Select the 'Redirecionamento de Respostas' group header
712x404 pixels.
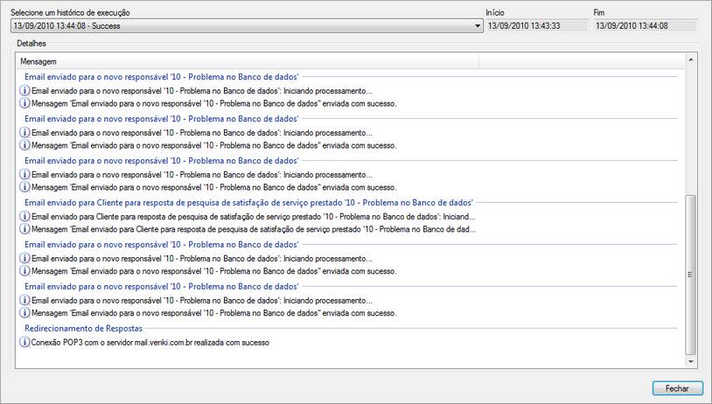point(84,328)
